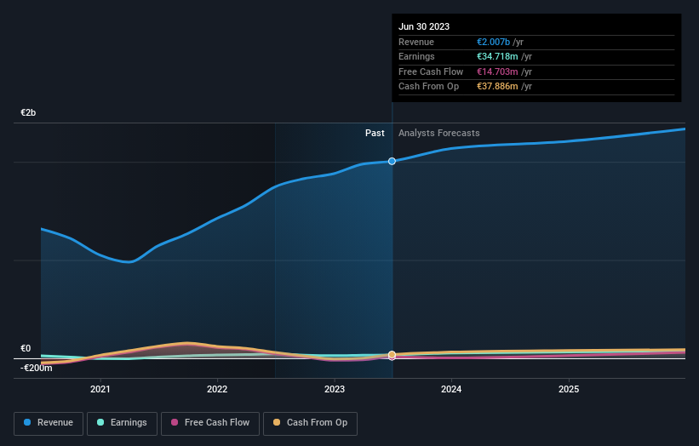The height and width of the screenshot is (446, 699).
Task: Click the 2023 x-axis label
Action: point(335,390)
